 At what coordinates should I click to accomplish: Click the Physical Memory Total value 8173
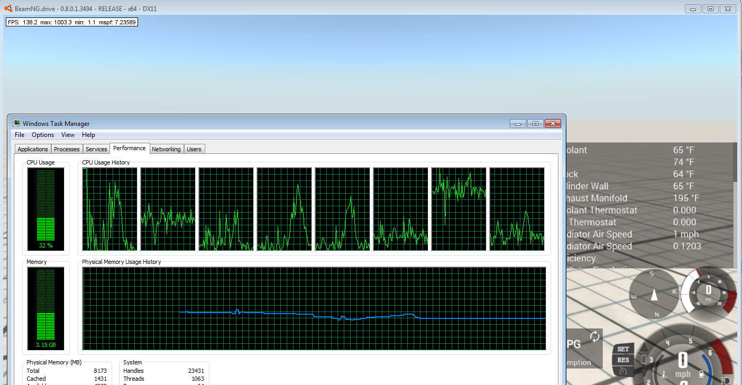[100, 371]
